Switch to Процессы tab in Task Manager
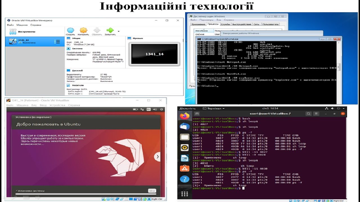The image size is (360, 202). tap(213, 24)
